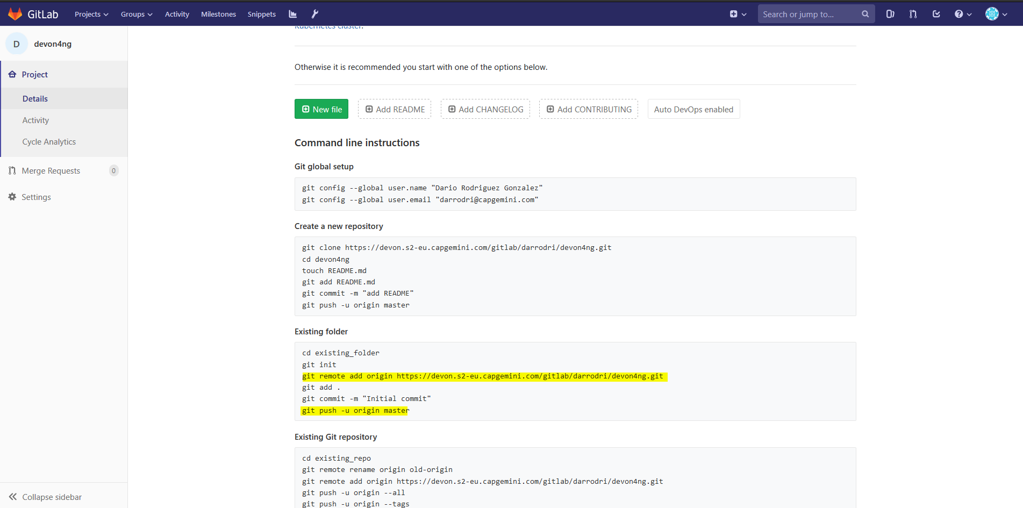The image size is (1023, 508).
Task: Expand the Groups dropdown
Action: [x=136, y=14]
